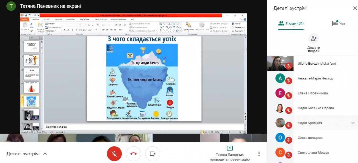
Task: Click the avatar of Святослава Мошук
Action: coord(280,153)
